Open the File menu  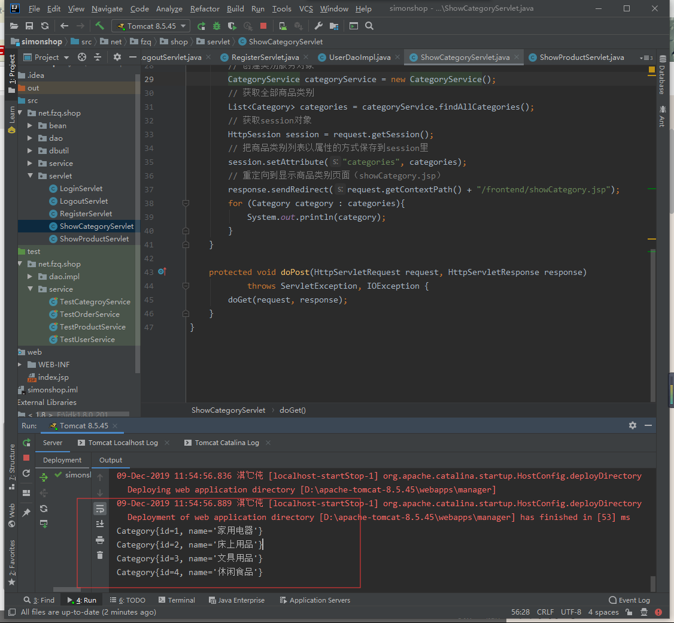click(34, 8)
